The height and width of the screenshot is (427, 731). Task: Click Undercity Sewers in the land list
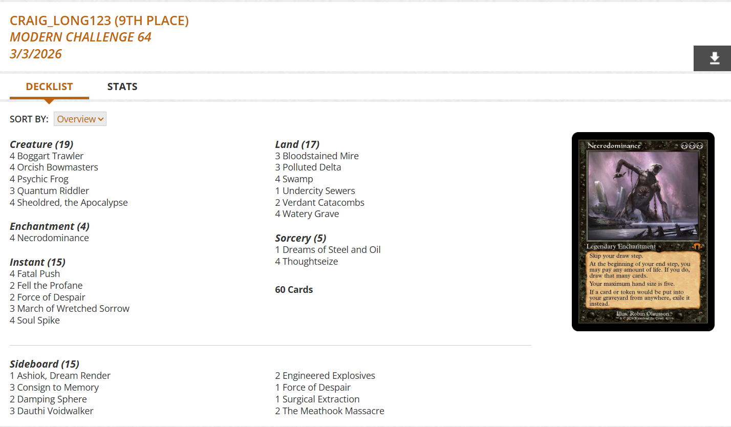point(318,191)
